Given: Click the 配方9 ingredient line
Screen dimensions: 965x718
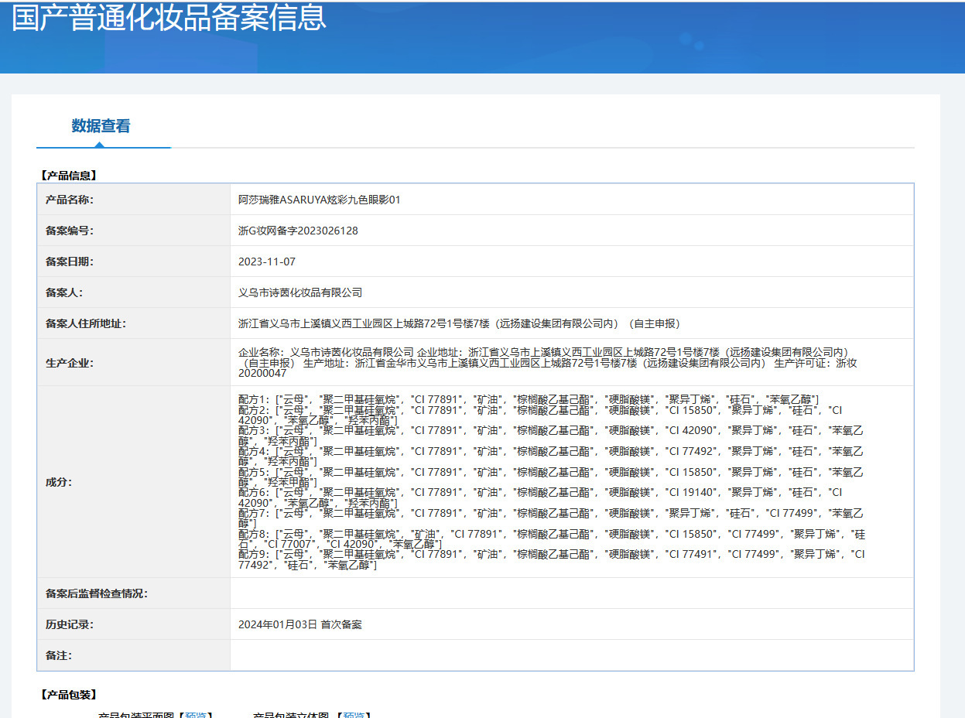Looking at the screenshot, I should [x=552, y=560].
